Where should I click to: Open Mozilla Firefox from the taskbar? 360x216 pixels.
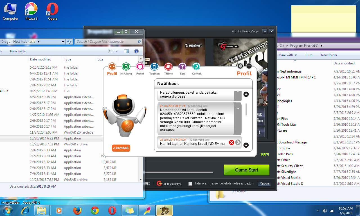coord(77,210)
